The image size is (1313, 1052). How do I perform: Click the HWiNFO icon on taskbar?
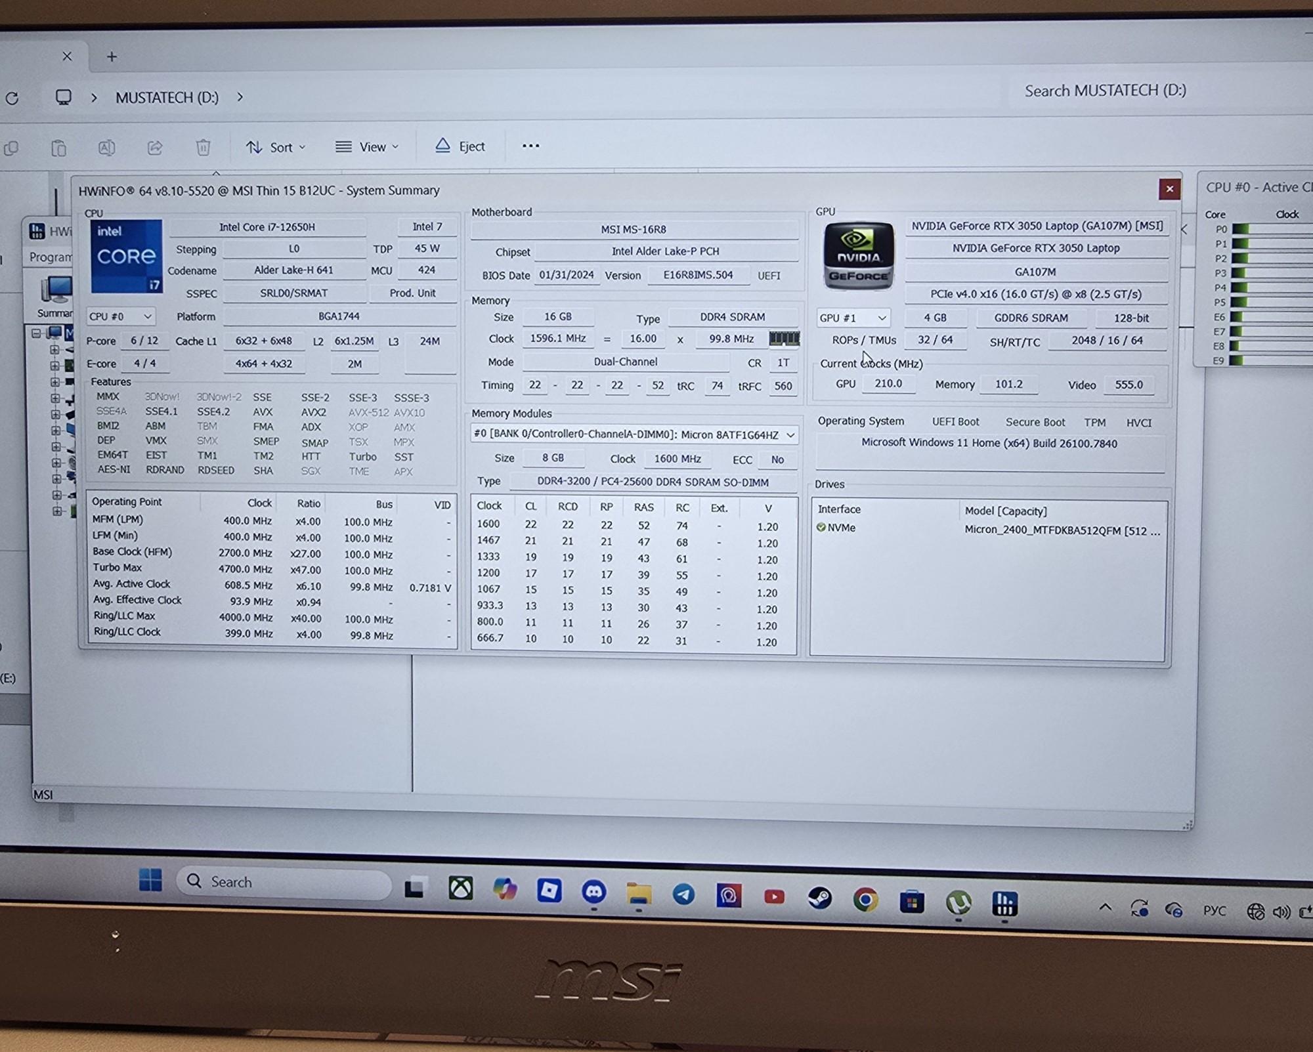click(1004, 904)
